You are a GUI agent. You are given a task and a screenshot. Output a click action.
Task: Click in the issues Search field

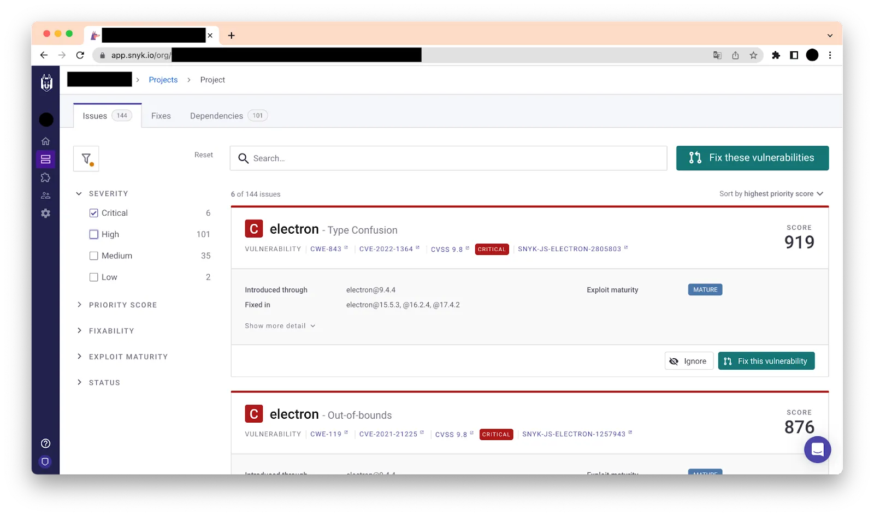(x=448, y=158)
